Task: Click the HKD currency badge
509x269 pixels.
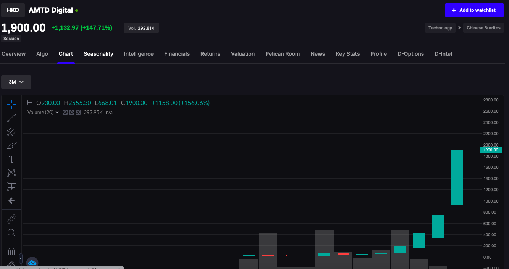Action: point(13,10)
